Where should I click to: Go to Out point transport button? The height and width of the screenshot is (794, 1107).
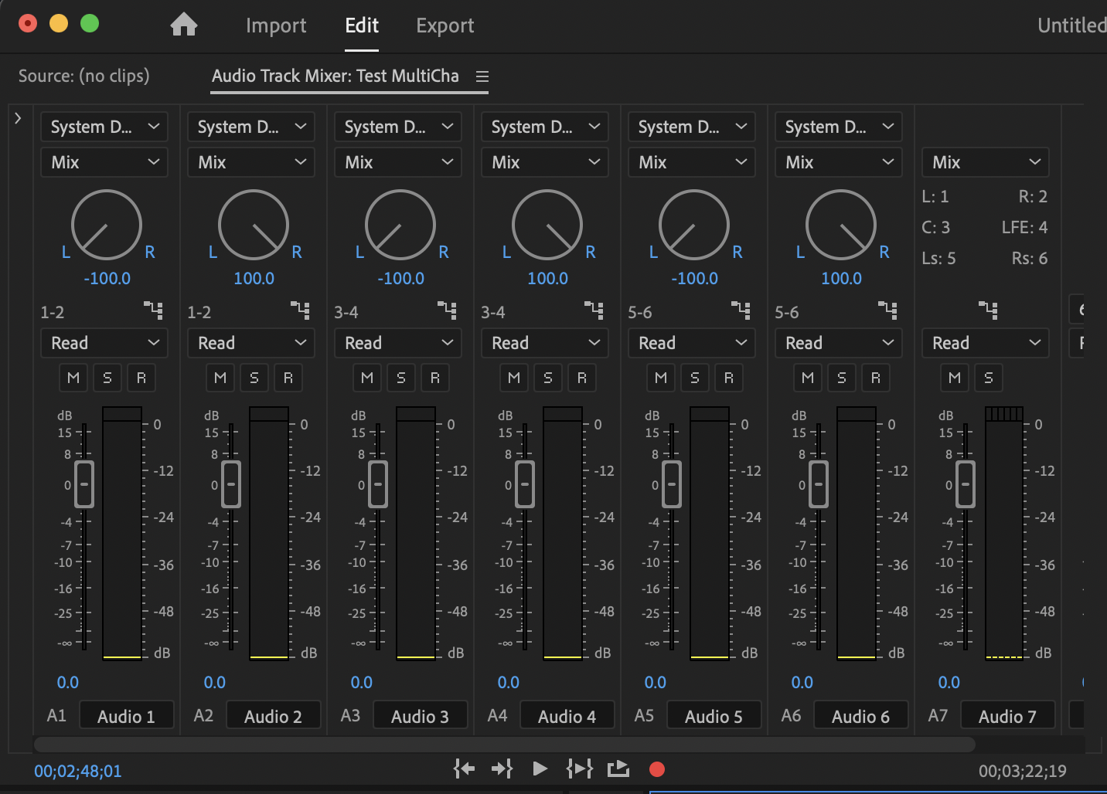pyautogui.click(x=502, y=769)
